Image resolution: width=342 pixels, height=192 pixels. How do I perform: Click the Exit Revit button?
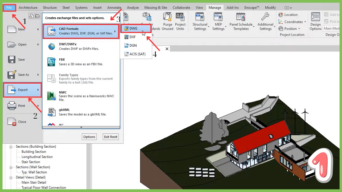[111, 137]
